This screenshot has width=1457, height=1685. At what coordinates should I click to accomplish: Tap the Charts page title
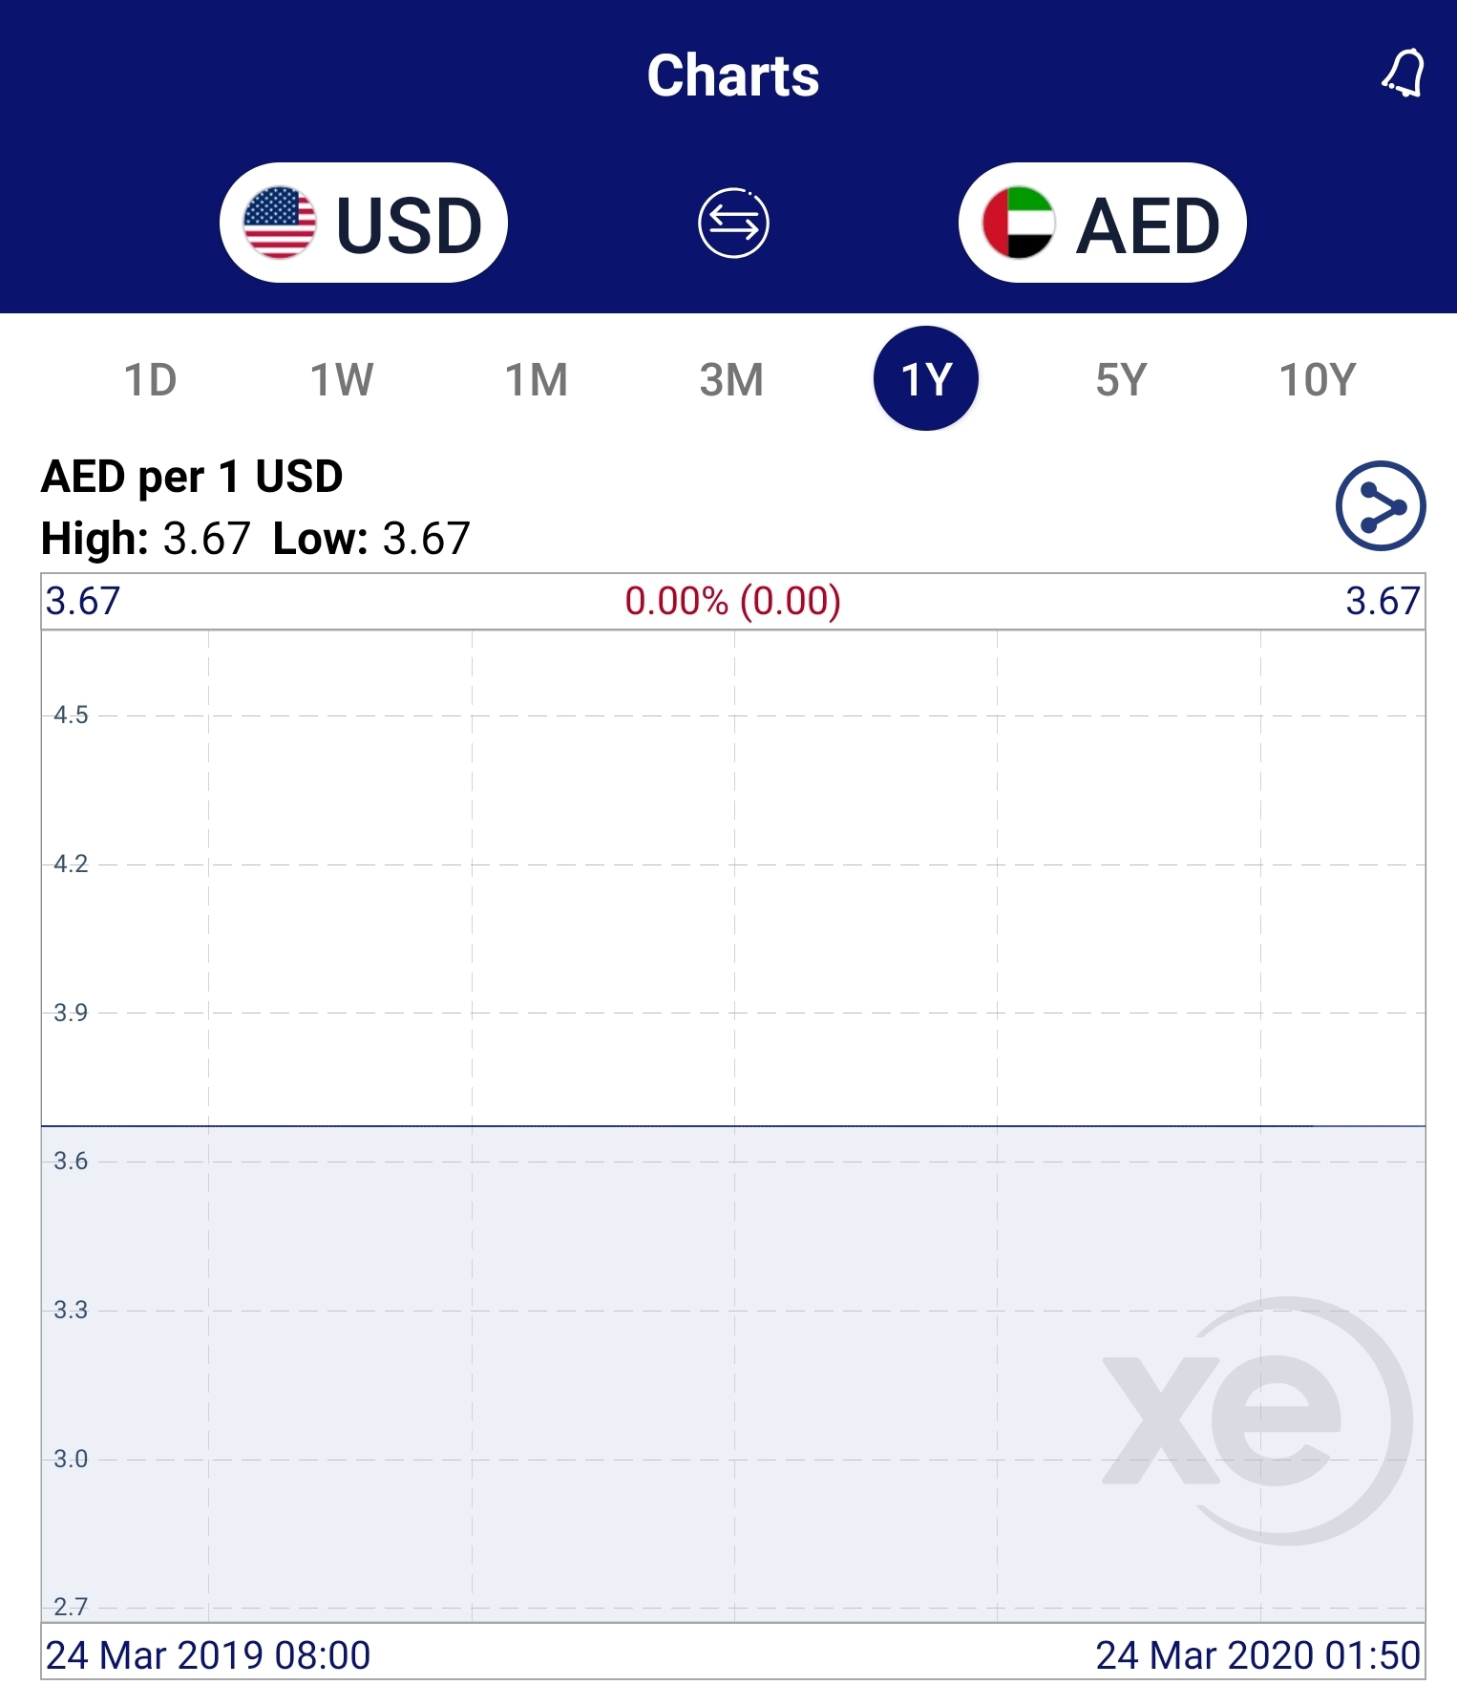pos(732,75)
